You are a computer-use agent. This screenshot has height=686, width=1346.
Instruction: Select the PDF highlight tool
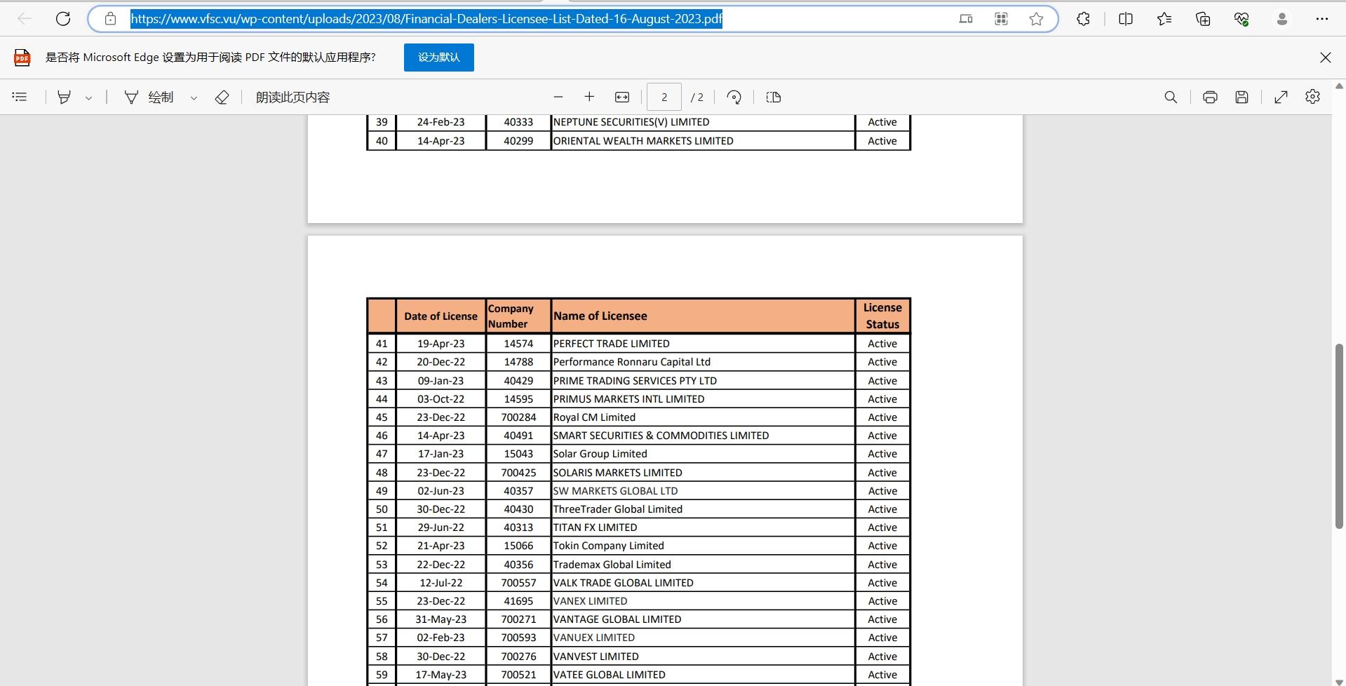64,97
